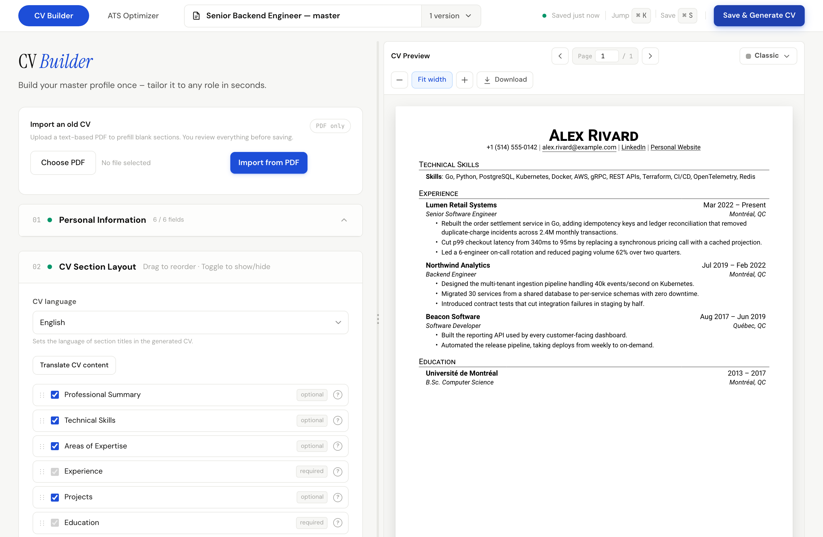Screen dimensions: 823x537
Task: Click the Jump ⌘K shortcut badge
Action: pyautogui.click(x=641, y=15)
